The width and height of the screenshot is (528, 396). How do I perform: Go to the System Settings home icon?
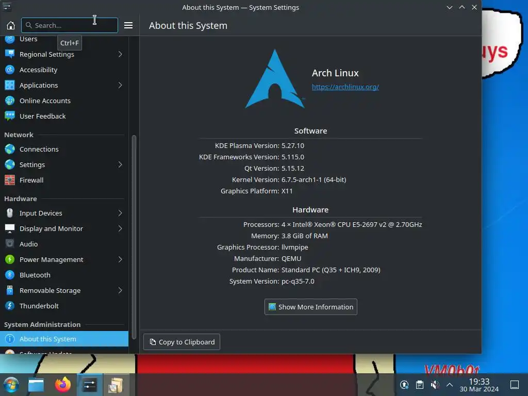click(x=11, y=25)
